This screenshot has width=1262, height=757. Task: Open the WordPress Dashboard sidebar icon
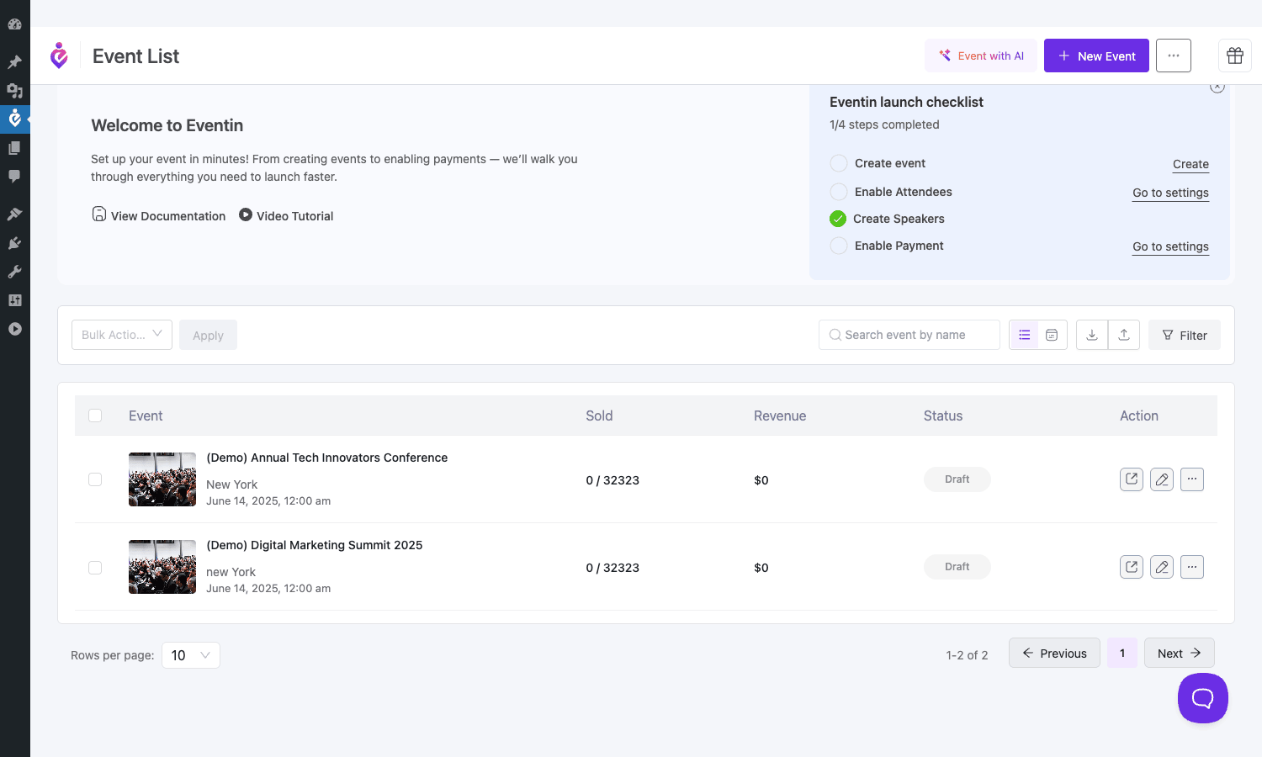(14, 24)
